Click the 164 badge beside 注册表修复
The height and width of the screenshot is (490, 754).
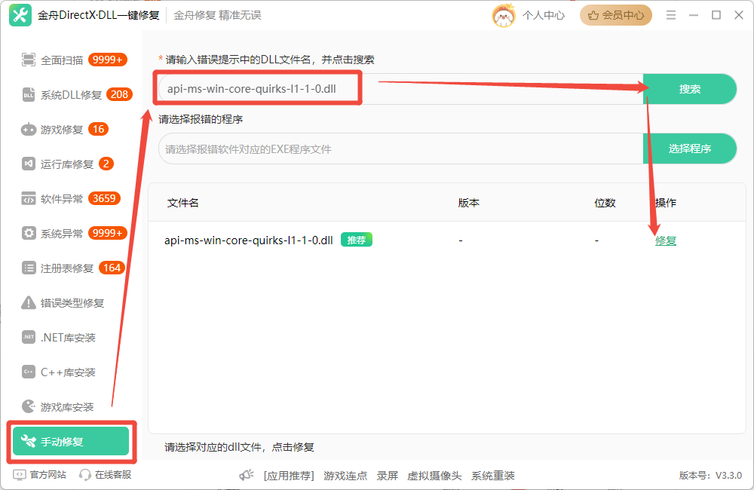112,268
